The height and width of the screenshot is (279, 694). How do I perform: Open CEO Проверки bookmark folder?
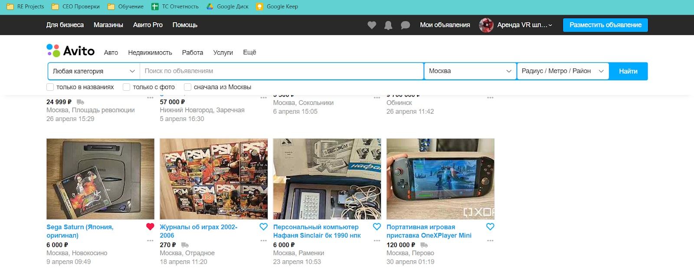75,7
